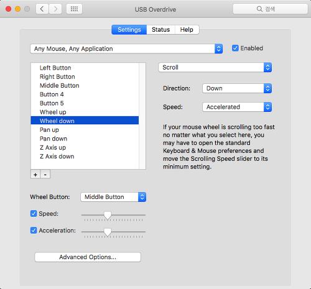Uncheck the Acceleration checkbox
311x289 pixels.
point(34,230)
